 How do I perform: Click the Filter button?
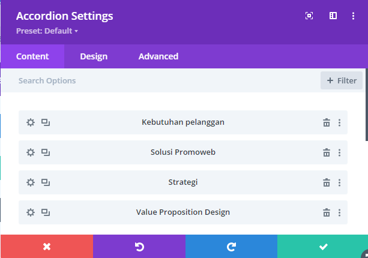(x=342, y=80)
